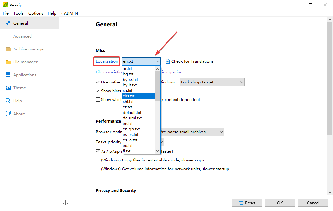Image resolution: width=333 pixels, height=211 pixels.
Task: Enable Copy files in restartable mode checkbox
Action: tap(98, 160)
